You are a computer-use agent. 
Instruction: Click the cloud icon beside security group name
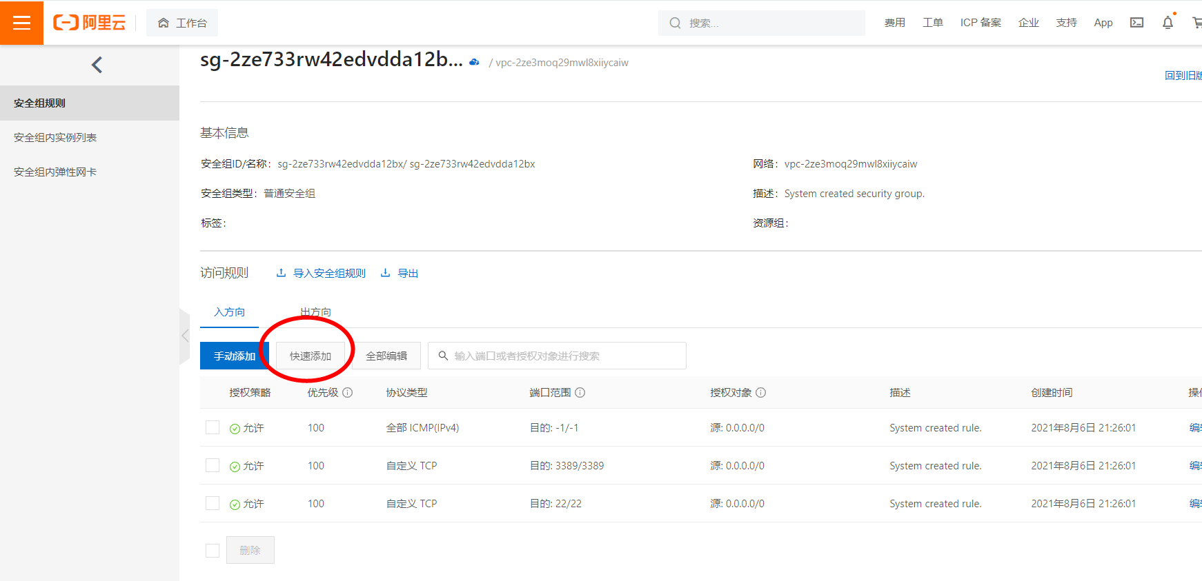[x=474, y=62]
